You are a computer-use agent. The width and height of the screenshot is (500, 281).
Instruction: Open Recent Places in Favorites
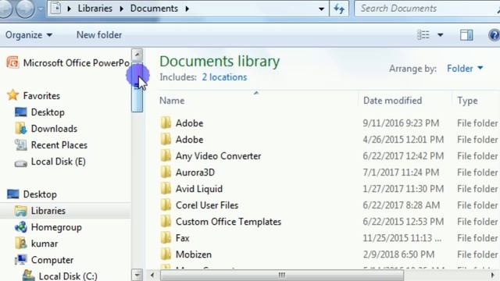coord(59,145)
